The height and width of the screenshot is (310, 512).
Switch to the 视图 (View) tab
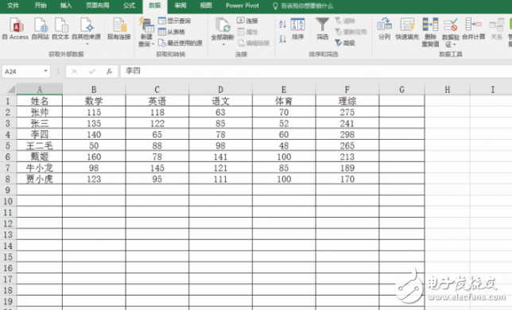pyautogui.click(x=206, y=6)
